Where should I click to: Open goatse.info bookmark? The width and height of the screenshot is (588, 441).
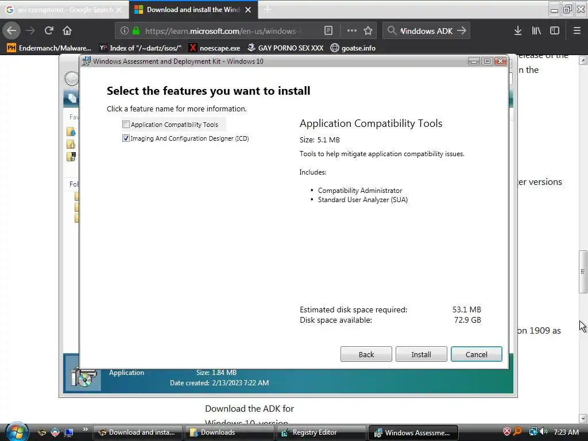[x=353, y=48]
